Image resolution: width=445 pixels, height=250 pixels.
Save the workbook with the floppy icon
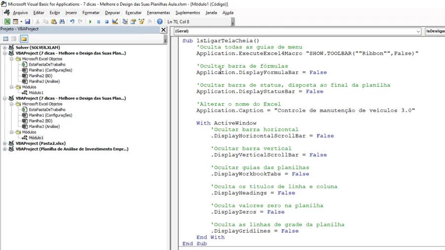(x=27, y=22)
